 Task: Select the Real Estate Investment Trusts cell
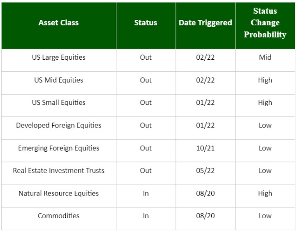point(58,170)
